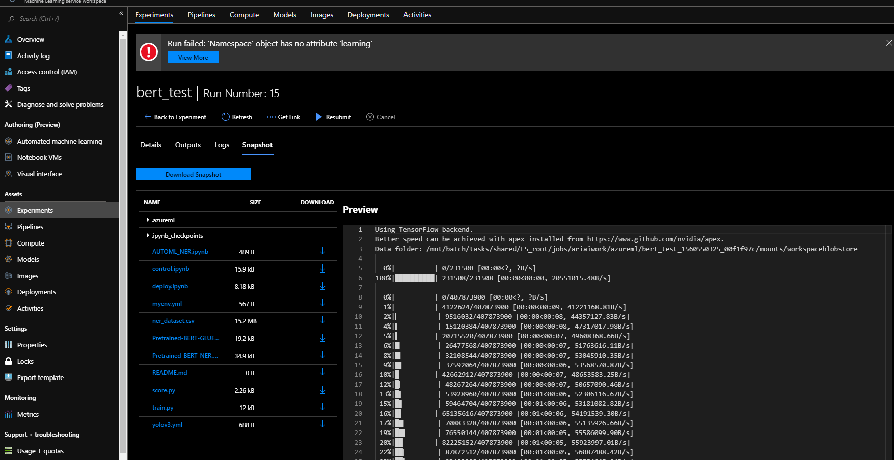
Task: Open the Usage + quotas icon
Action: (x=9, y=451)
